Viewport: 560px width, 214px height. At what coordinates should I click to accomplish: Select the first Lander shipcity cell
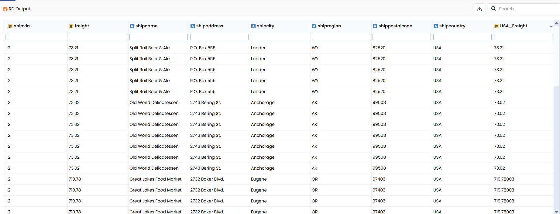coord(258,48)
